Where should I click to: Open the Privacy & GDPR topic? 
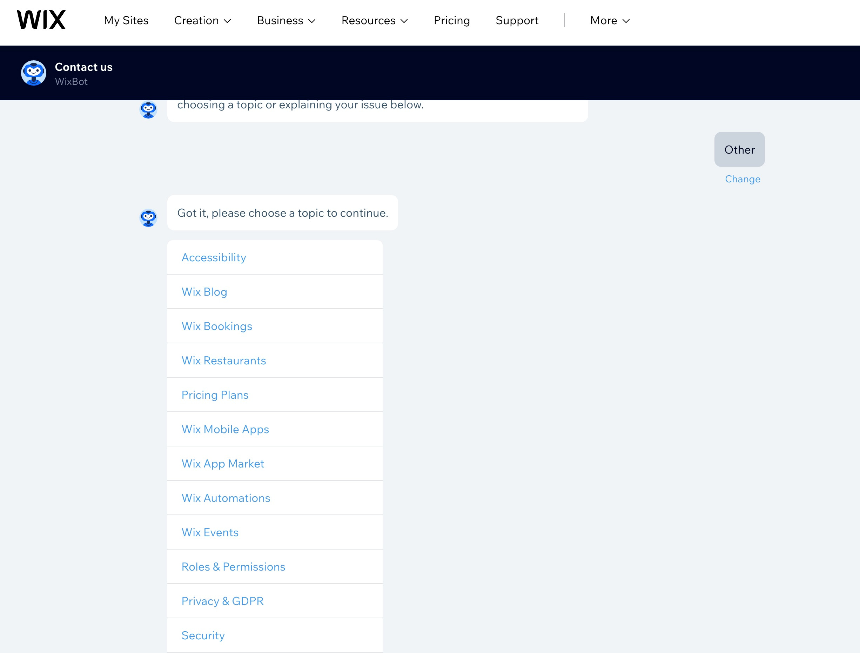point(222,601)
